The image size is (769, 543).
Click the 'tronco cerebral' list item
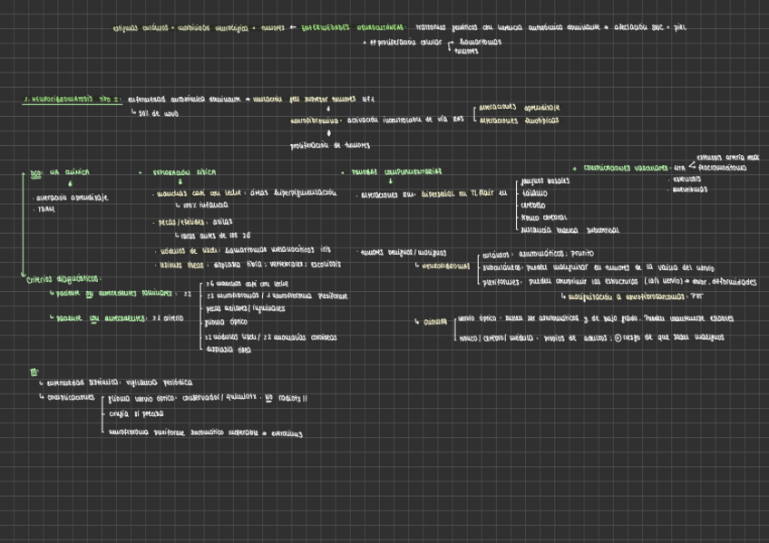(x=544, y=217)
